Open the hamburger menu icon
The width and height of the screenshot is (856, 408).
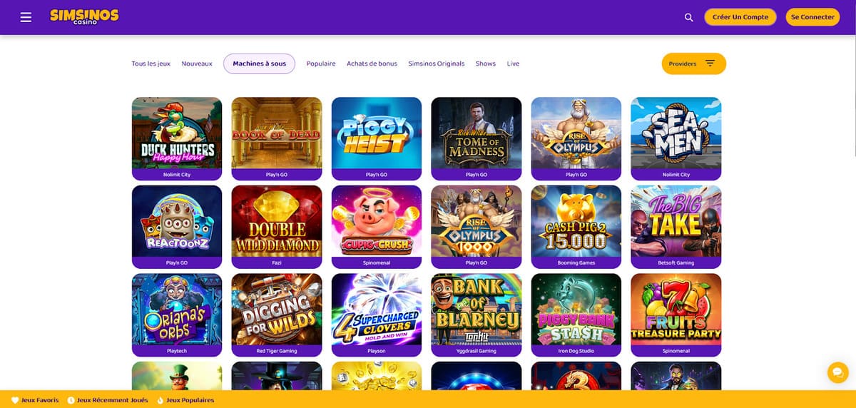click(x=26, y=17)
